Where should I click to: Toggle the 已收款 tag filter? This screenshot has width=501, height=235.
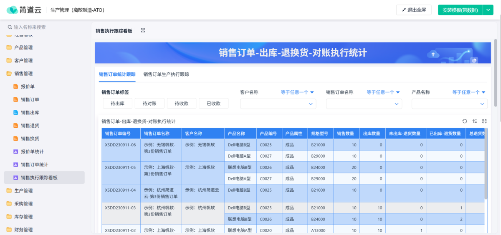coord(213,104)
